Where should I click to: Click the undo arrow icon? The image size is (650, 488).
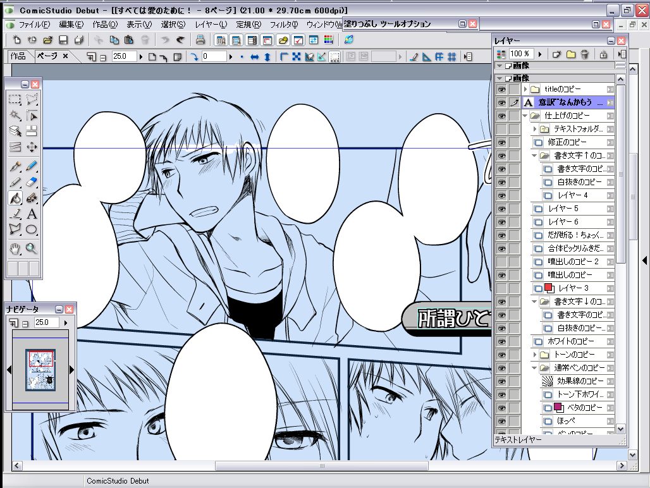[x=165, y=40]
